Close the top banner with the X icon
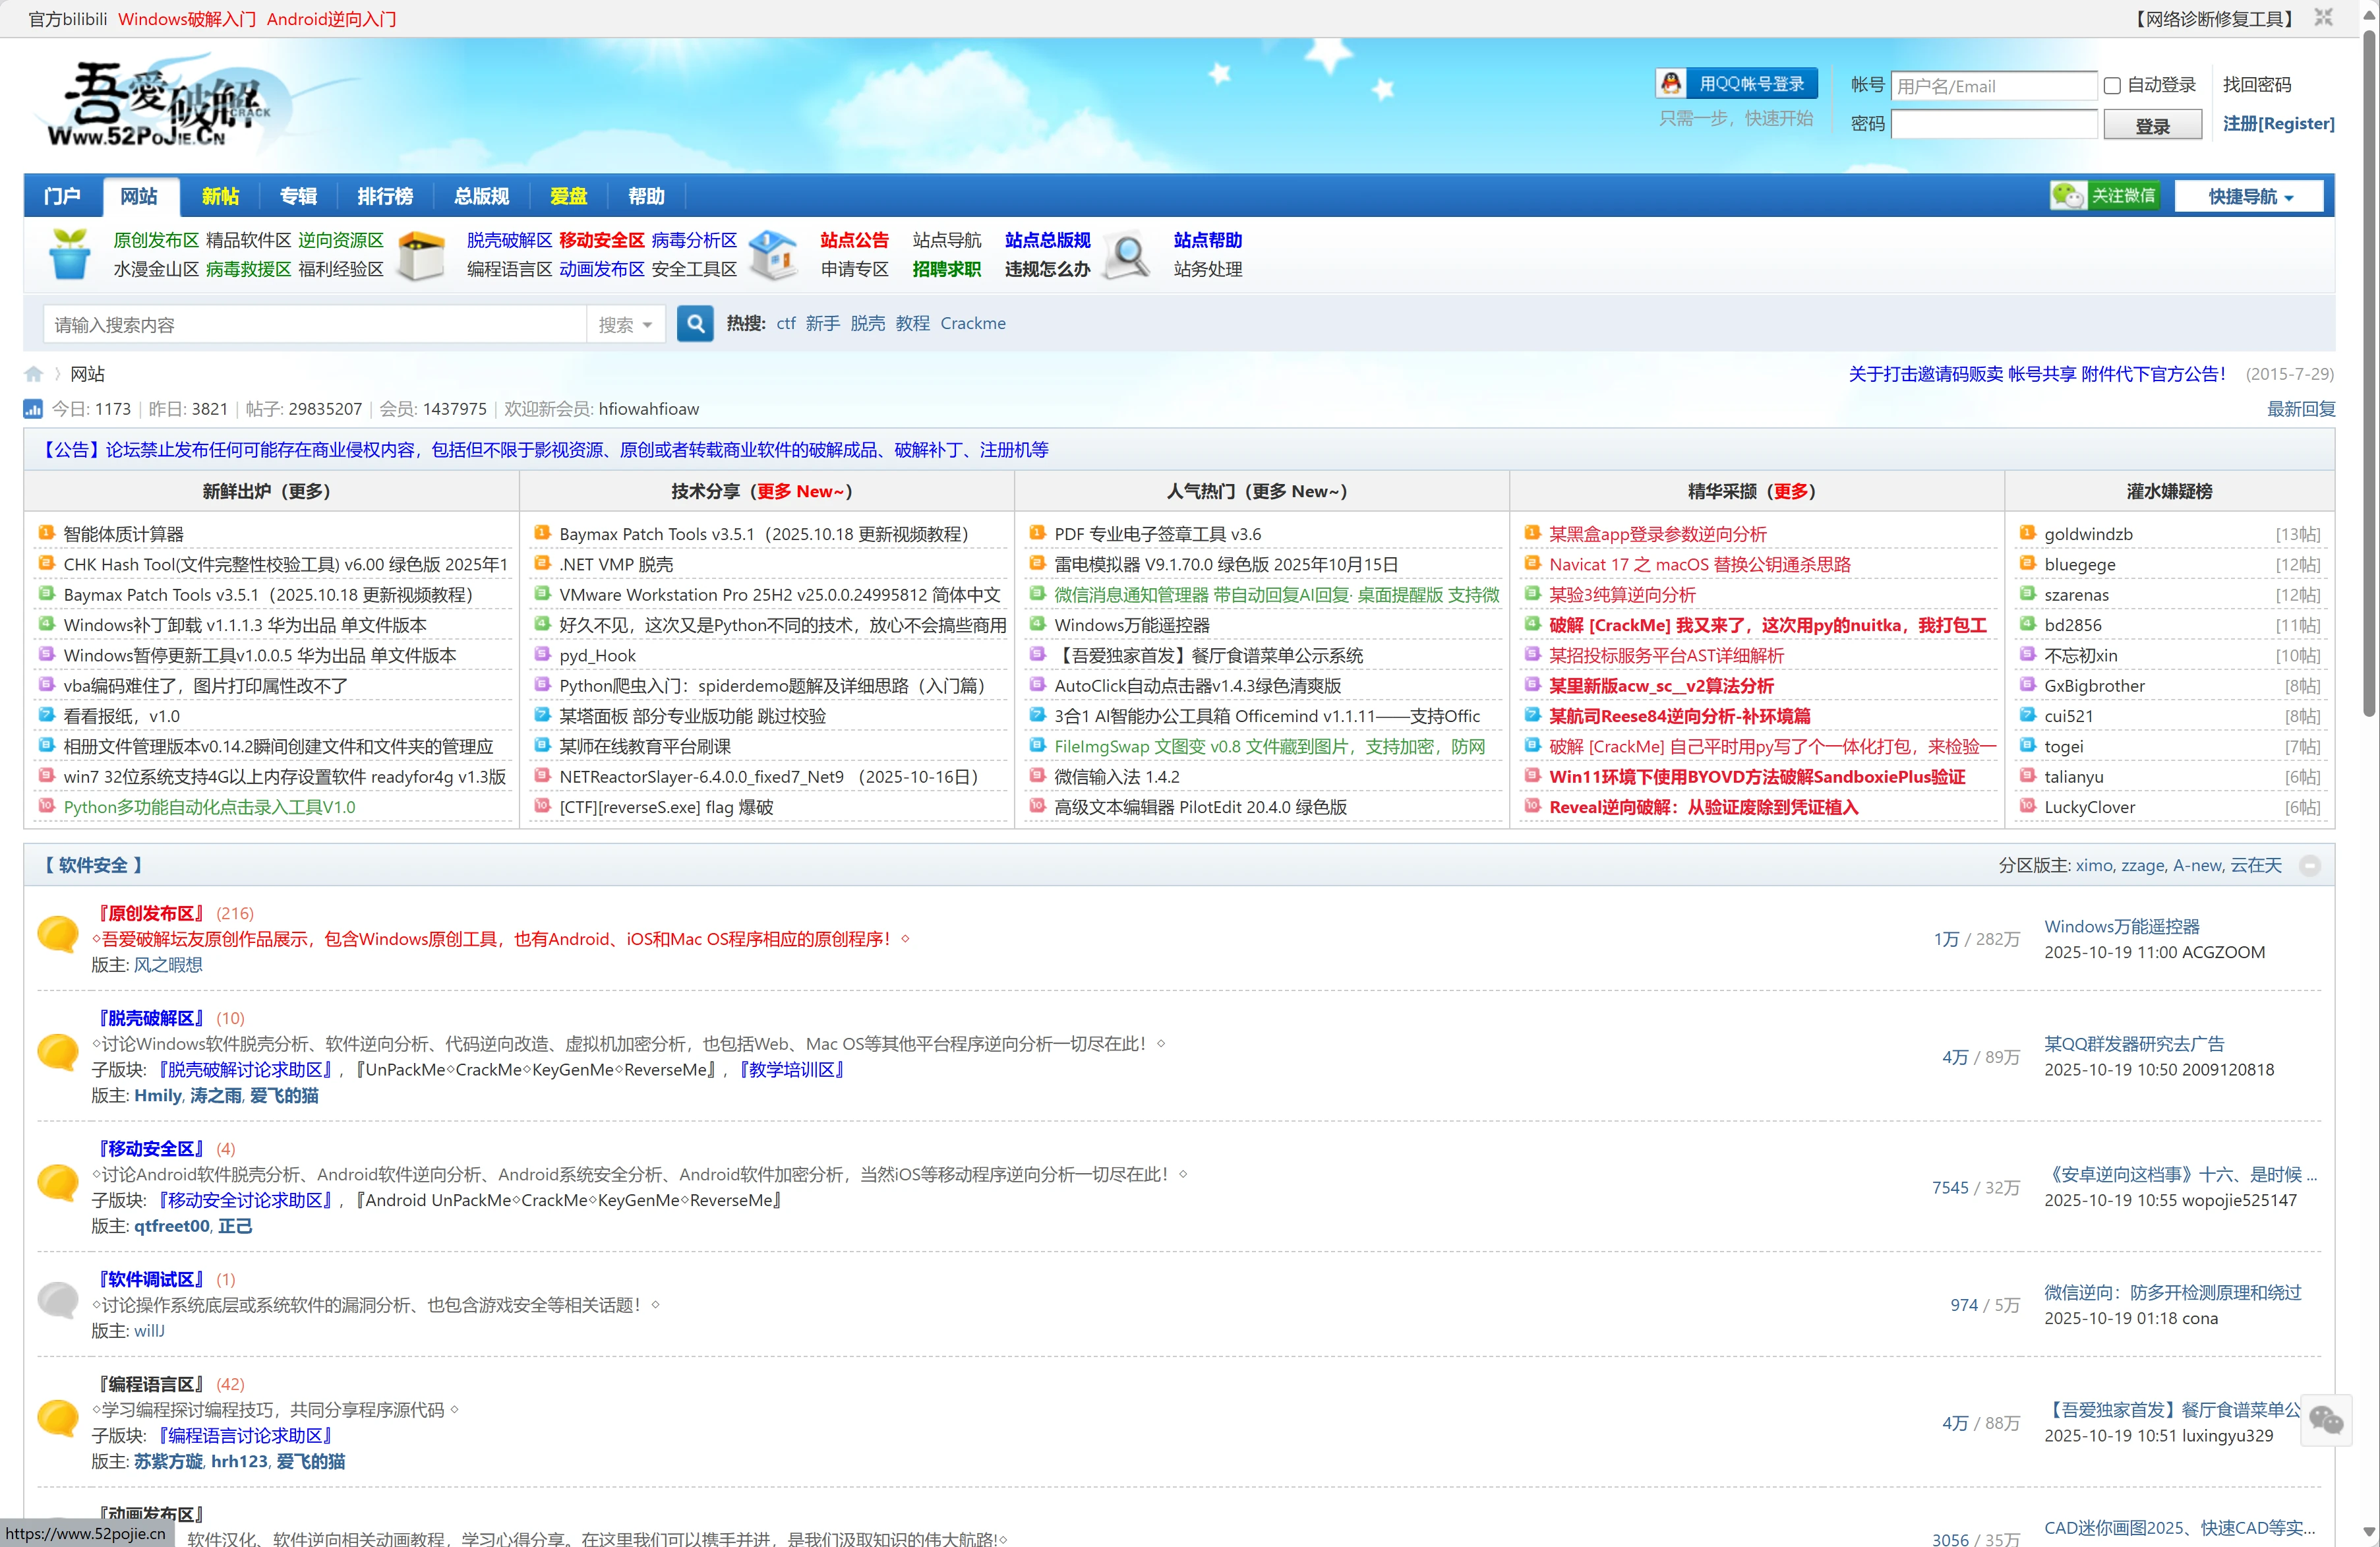 2323,18
